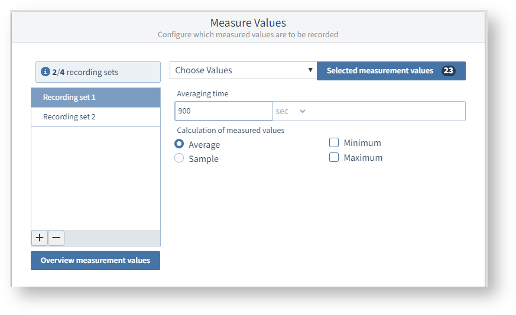Select the Average radio button
This screenshot has width=516, height=315.
pos(179,144)
